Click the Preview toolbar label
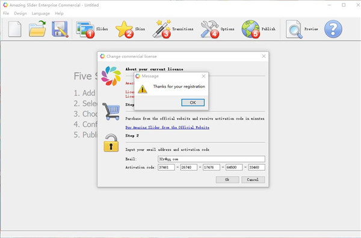The width and height of the screenshot is (361, 238). tap(311, 29)
